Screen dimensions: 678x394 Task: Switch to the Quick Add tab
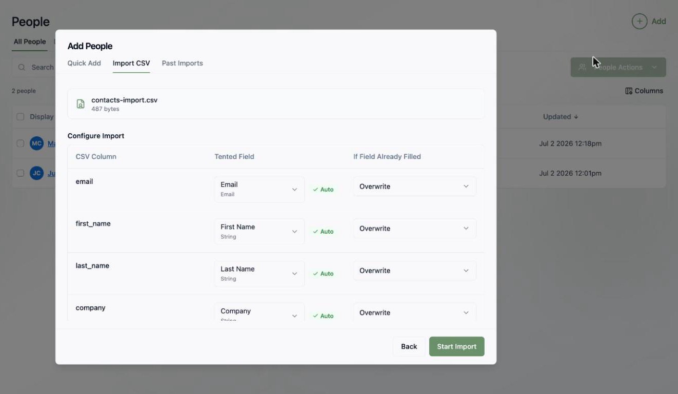[84, 63]
